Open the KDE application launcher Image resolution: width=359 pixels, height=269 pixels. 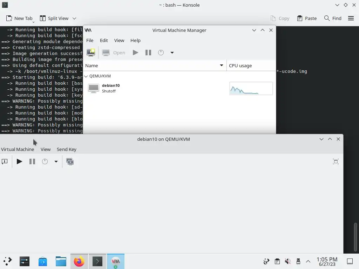(x=7, y=261)
